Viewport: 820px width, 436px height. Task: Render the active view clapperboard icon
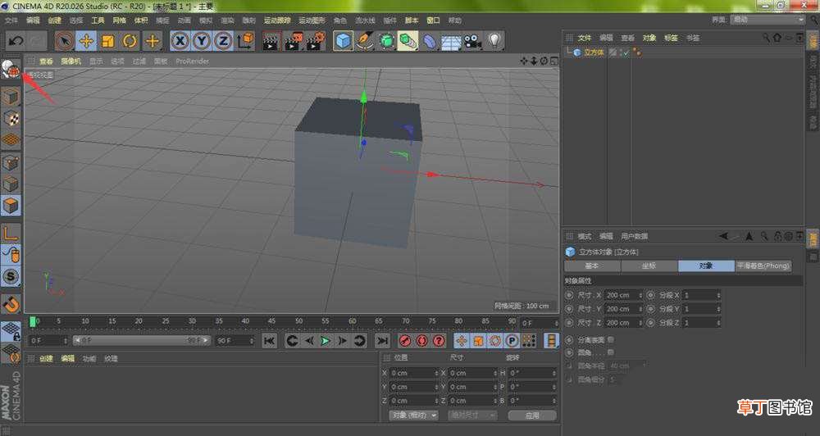[271, 41]
